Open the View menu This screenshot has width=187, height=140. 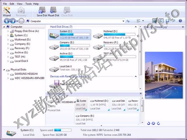pyautogui.click(x=20, y=4)
